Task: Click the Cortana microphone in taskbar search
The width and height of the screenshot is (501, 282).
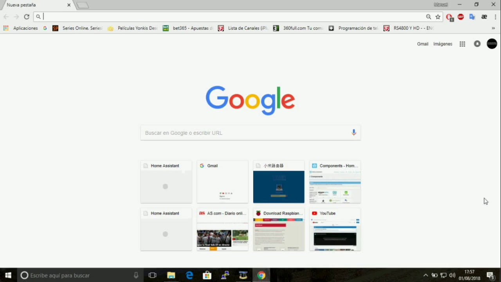Action: coord(136,275)
